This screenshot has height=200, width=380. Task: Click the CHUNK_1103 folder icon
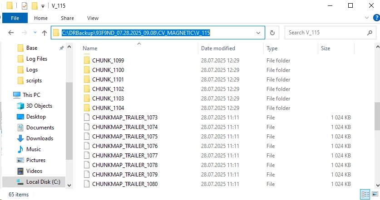pyautogui.click(x=87, y=99)
